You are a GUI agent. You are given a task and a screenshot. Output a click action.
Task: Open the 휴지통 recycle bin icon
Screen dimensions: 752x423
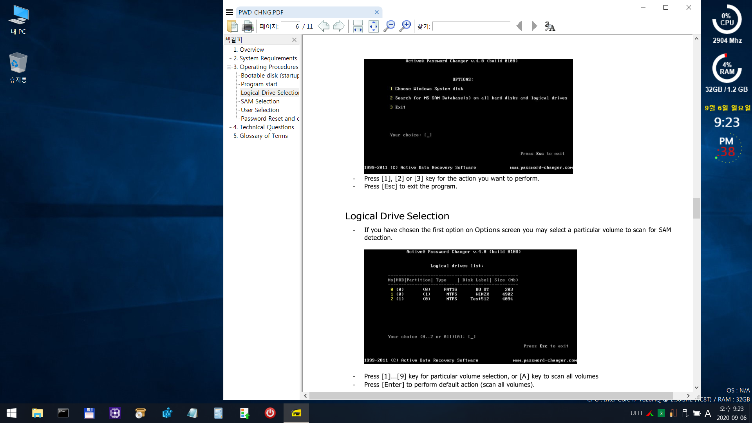pos(18,68)
